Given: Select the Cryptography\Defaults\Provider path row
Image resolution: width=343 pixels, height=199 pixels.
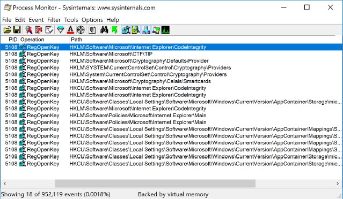Looking at the screenshot, I should (x=172, y=61).
